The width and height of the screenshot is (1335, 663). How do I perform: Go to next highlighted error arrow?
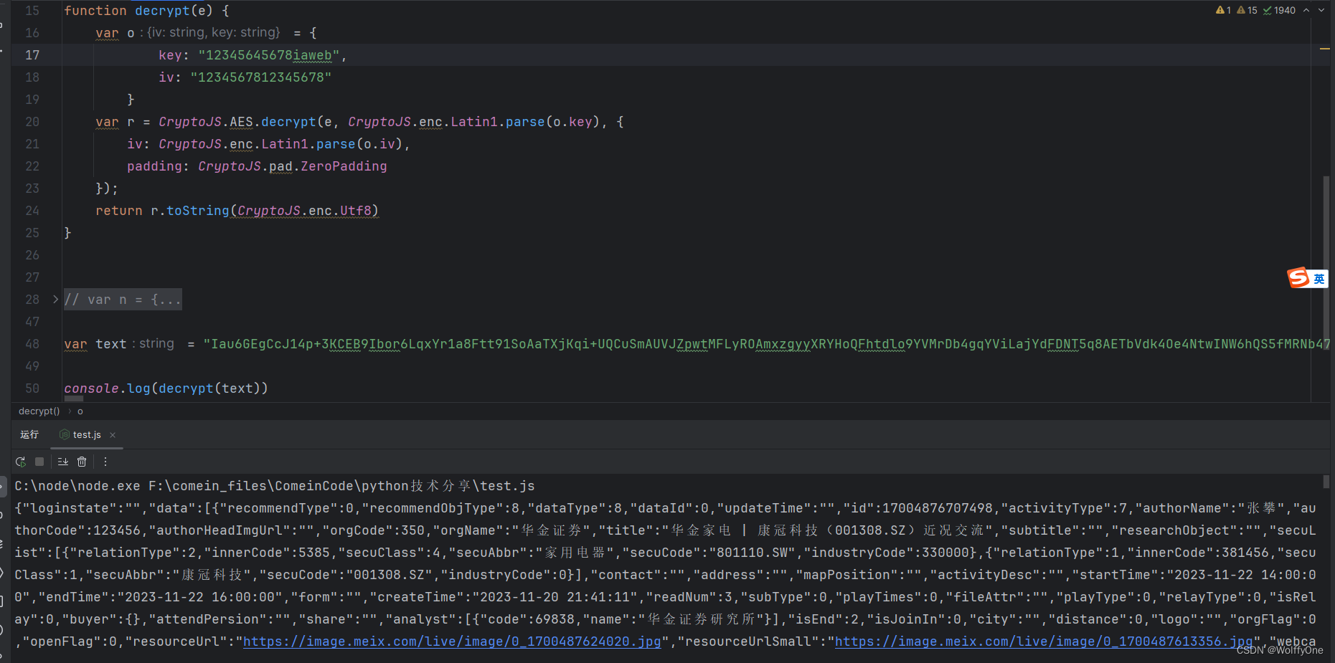(1321, 10)
